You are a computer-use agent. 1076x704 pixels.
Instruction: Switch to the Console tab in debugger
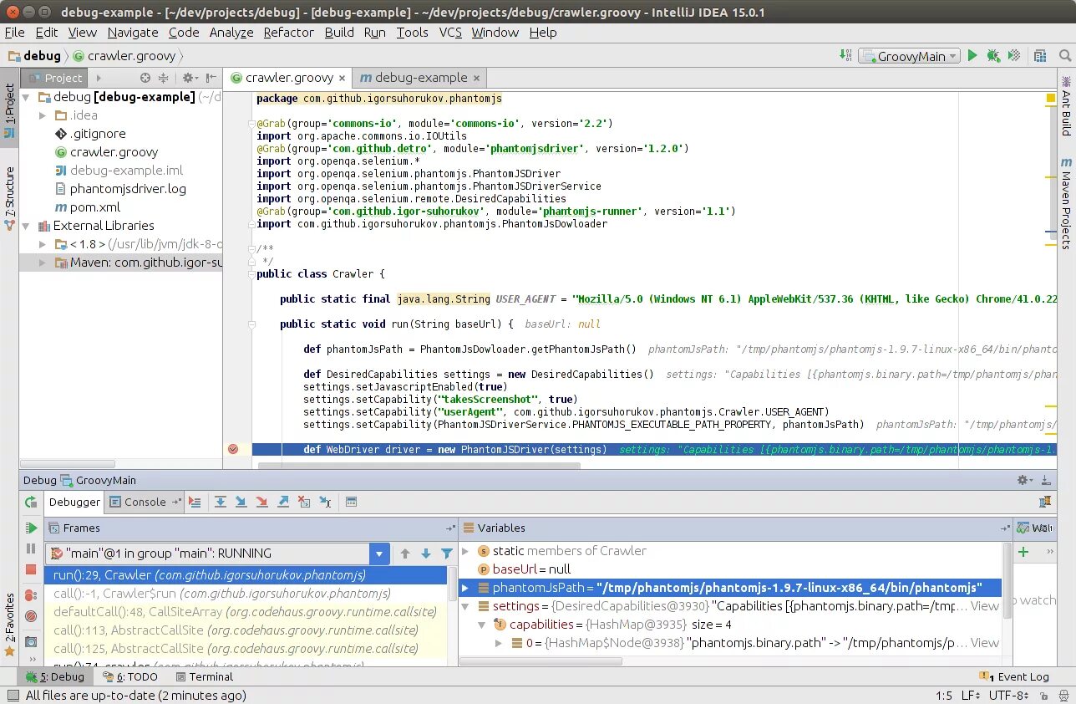(x=145, y=502)
